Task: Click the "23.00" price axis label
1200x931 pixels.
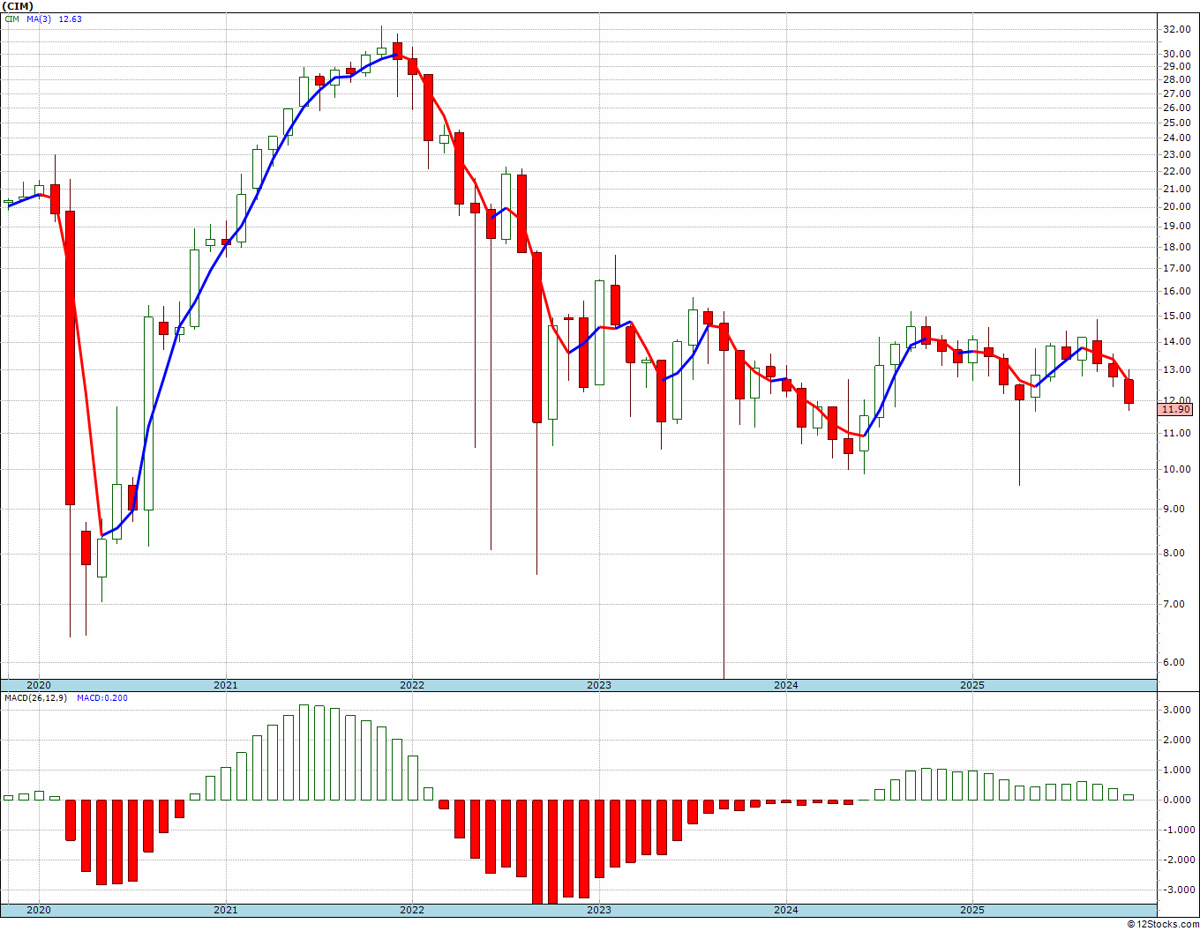Action: [x=1176, y=154]
